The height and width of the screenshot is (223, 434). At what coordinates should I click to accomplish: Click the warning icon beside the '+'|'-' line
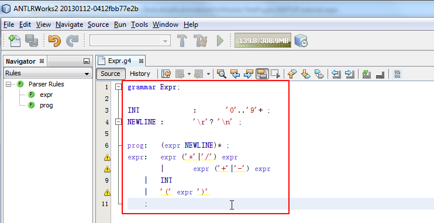point(107,169)
